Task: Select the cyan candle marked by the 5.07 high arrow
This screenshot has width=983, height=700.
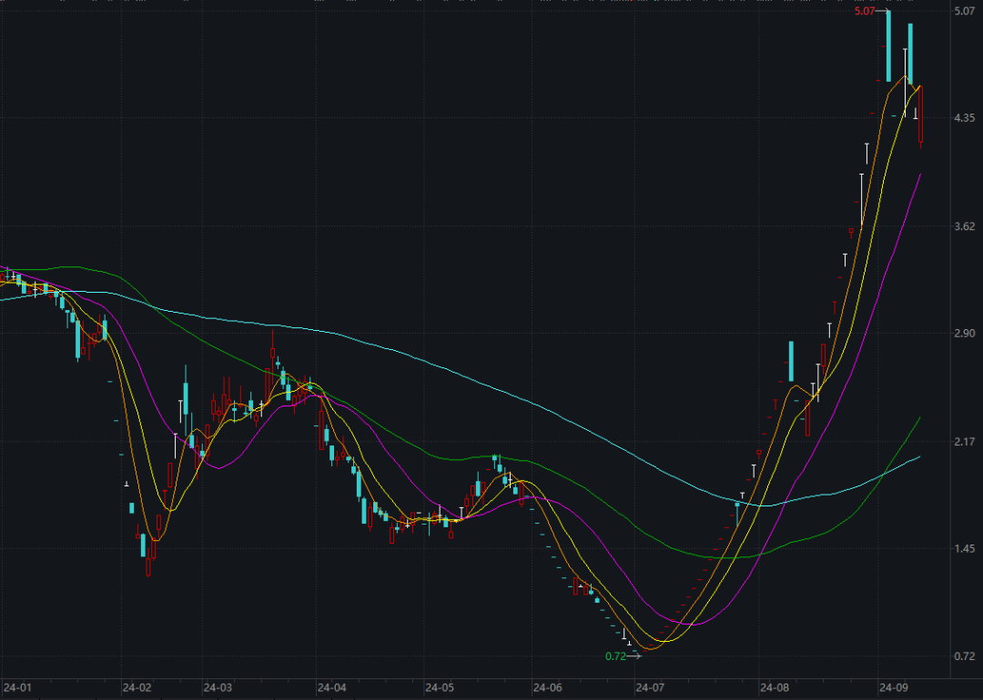Action: coord(888,46)
